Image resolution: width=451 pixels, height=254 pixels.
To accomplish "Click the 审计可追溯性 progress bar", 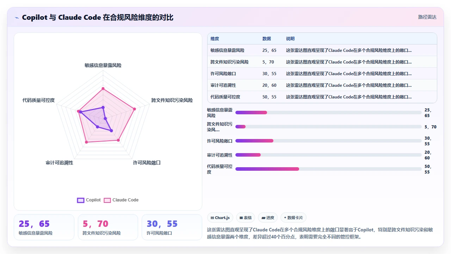I will coord(328,155).
